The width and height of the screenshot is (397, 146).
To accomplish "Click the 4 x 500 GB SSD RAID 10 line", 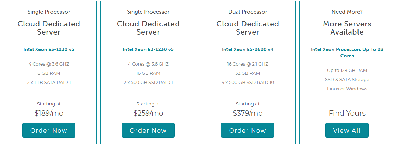I will click(x=248, y=83).
